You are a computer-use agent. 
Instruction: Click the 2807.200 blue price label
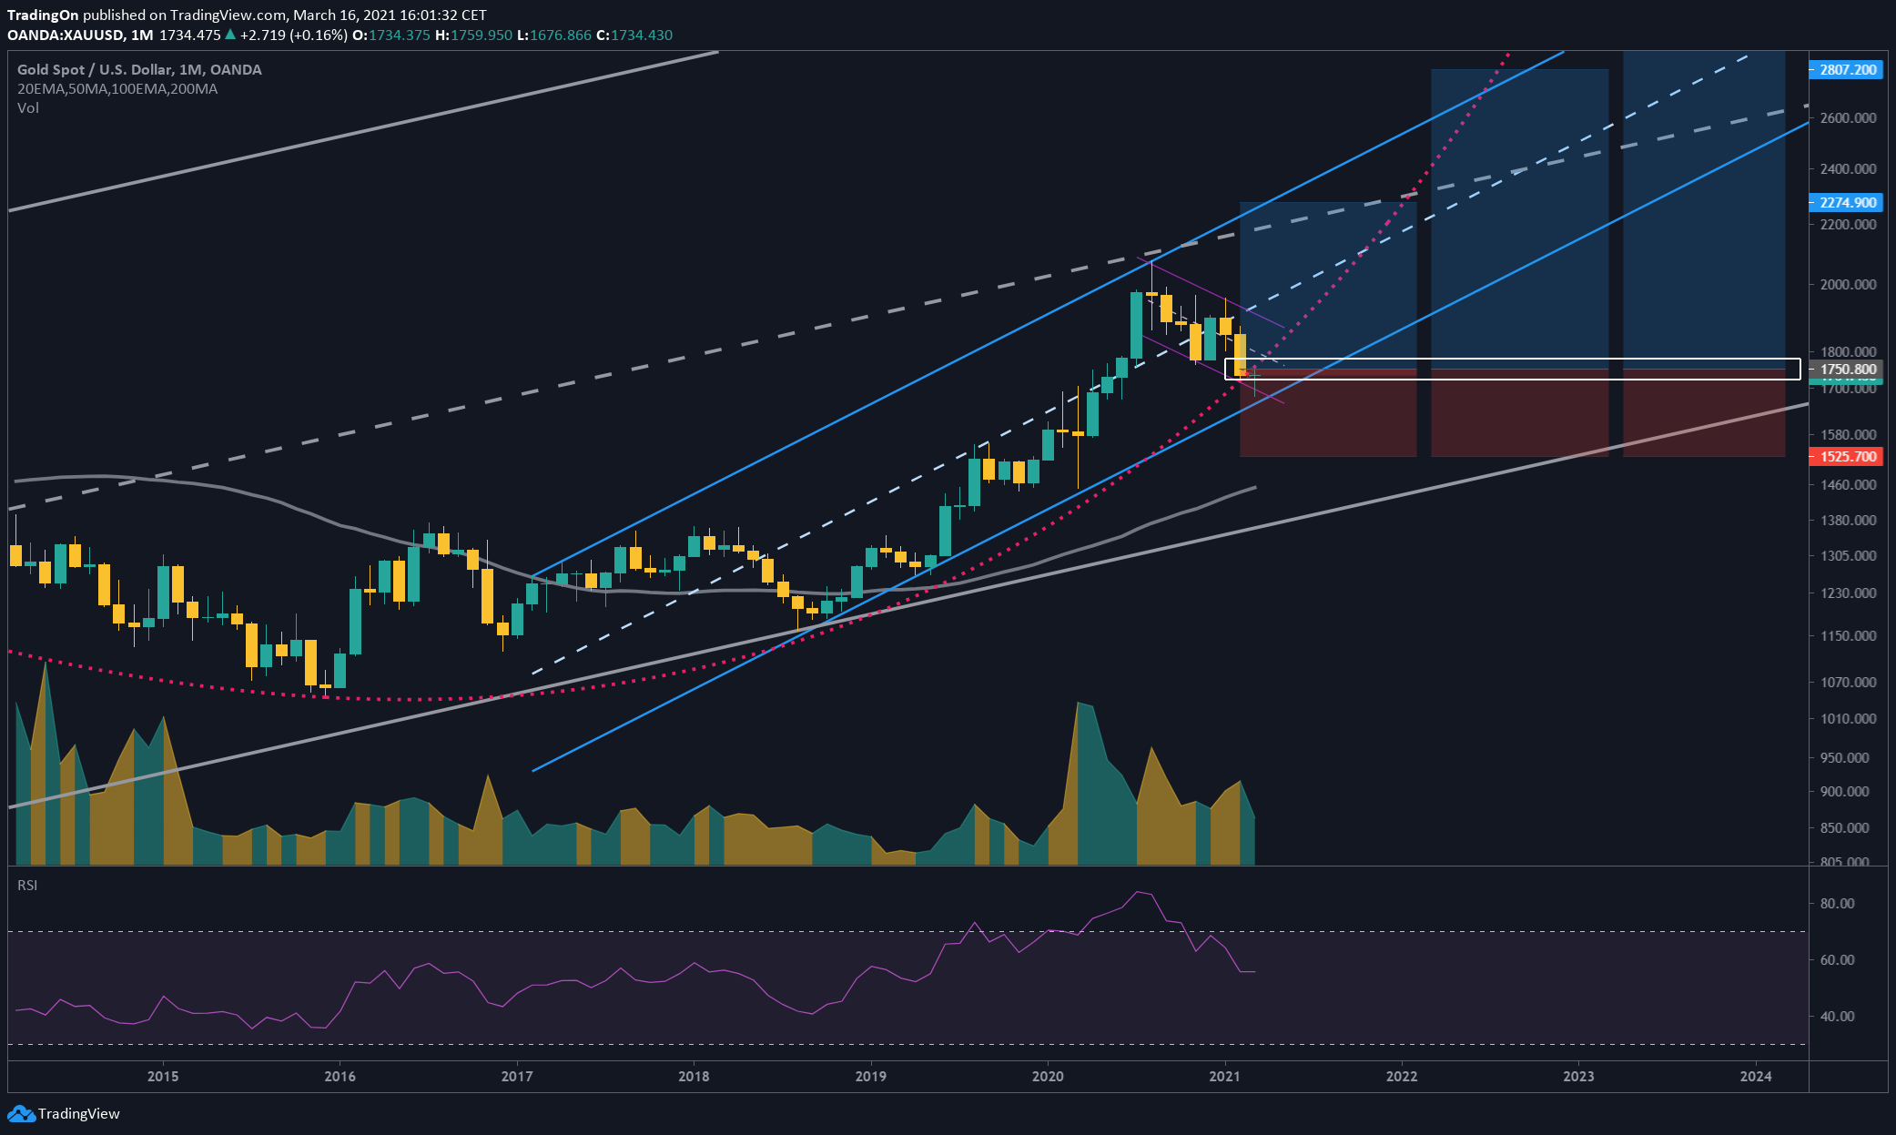click(1846, 69)
